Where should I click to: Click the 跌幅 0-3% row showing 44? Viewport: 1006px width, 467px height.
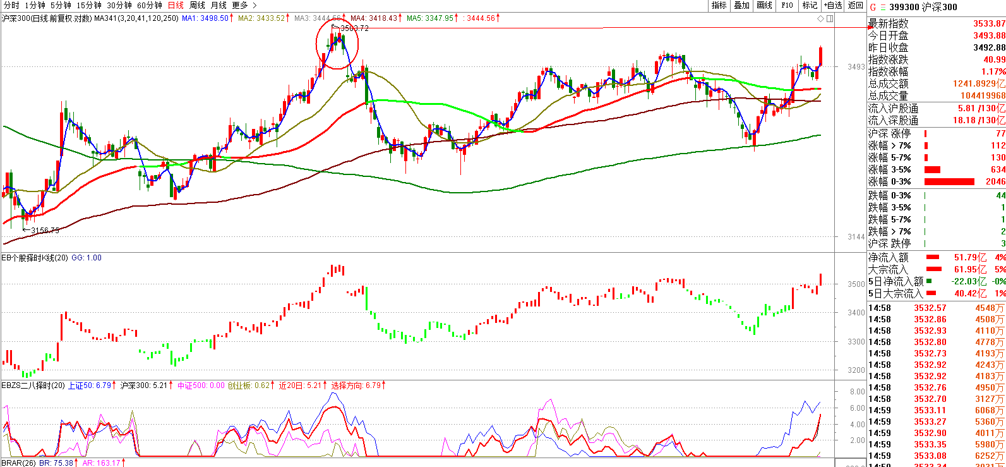[x=937, y=196]
